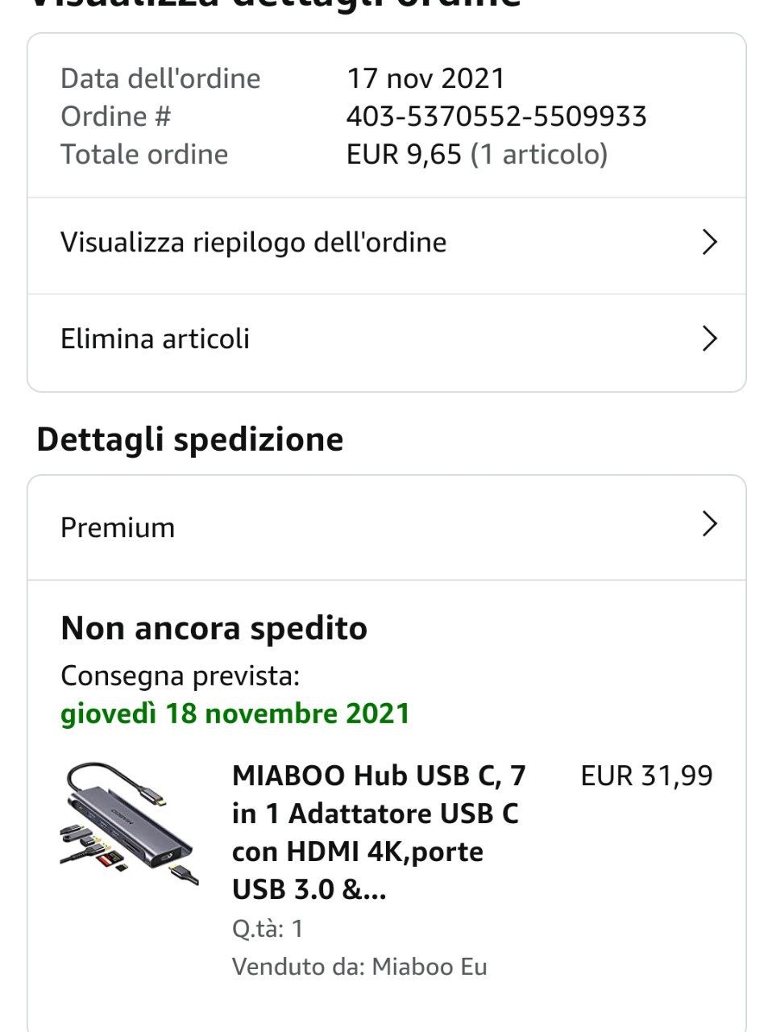Expand the Premium row chevron
Image resolution: width=772 pixels, height=1032 pixels.
(x=709, y=524)
